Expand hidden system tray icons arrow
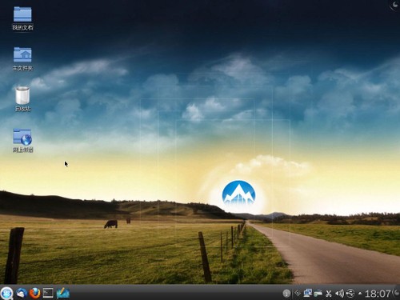 pos(360,294)
